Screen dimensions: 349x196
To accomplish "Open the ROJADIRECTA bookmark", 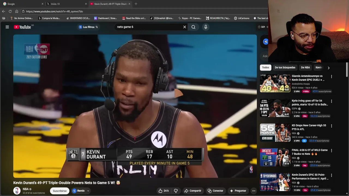I will coord(218,18).
